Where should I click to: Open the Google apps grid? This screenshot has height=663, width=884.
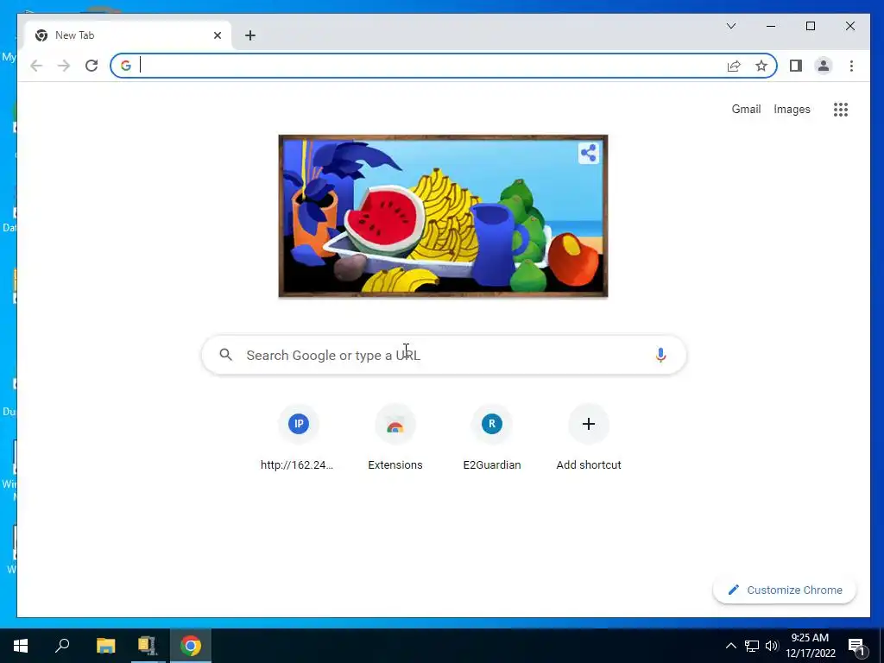coord(841,110)
